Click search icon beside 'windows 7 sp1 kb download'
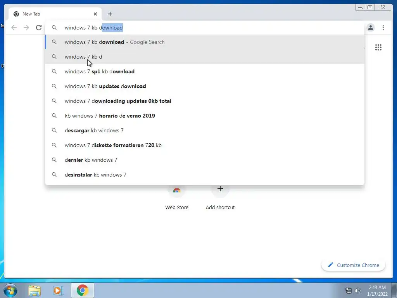 click(x=54, y=71)
